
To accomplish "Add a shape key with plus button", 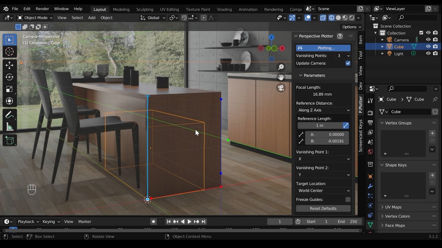I will coord(432,175).
